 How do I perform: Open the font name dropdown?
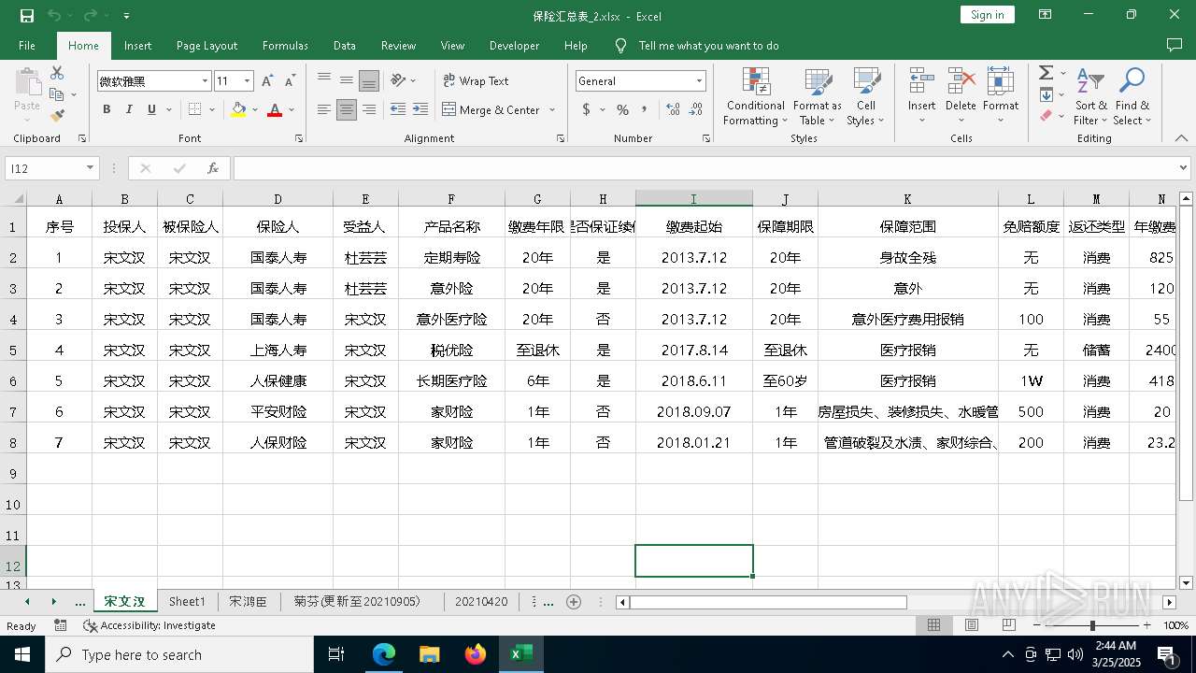point(205,81)
